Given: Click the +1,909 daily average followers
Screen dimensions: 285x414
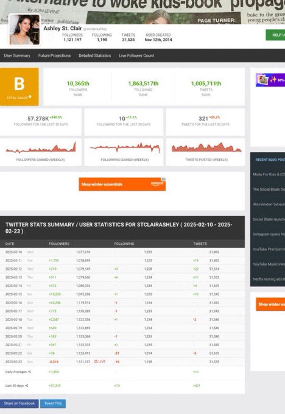Looking at the screenshot, I should click(54, 372).
